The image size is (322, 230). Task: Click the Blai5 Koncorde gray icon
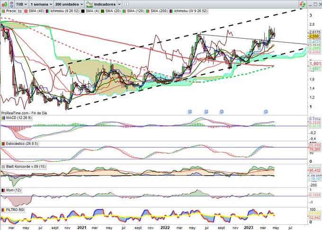tap(3, 167)
